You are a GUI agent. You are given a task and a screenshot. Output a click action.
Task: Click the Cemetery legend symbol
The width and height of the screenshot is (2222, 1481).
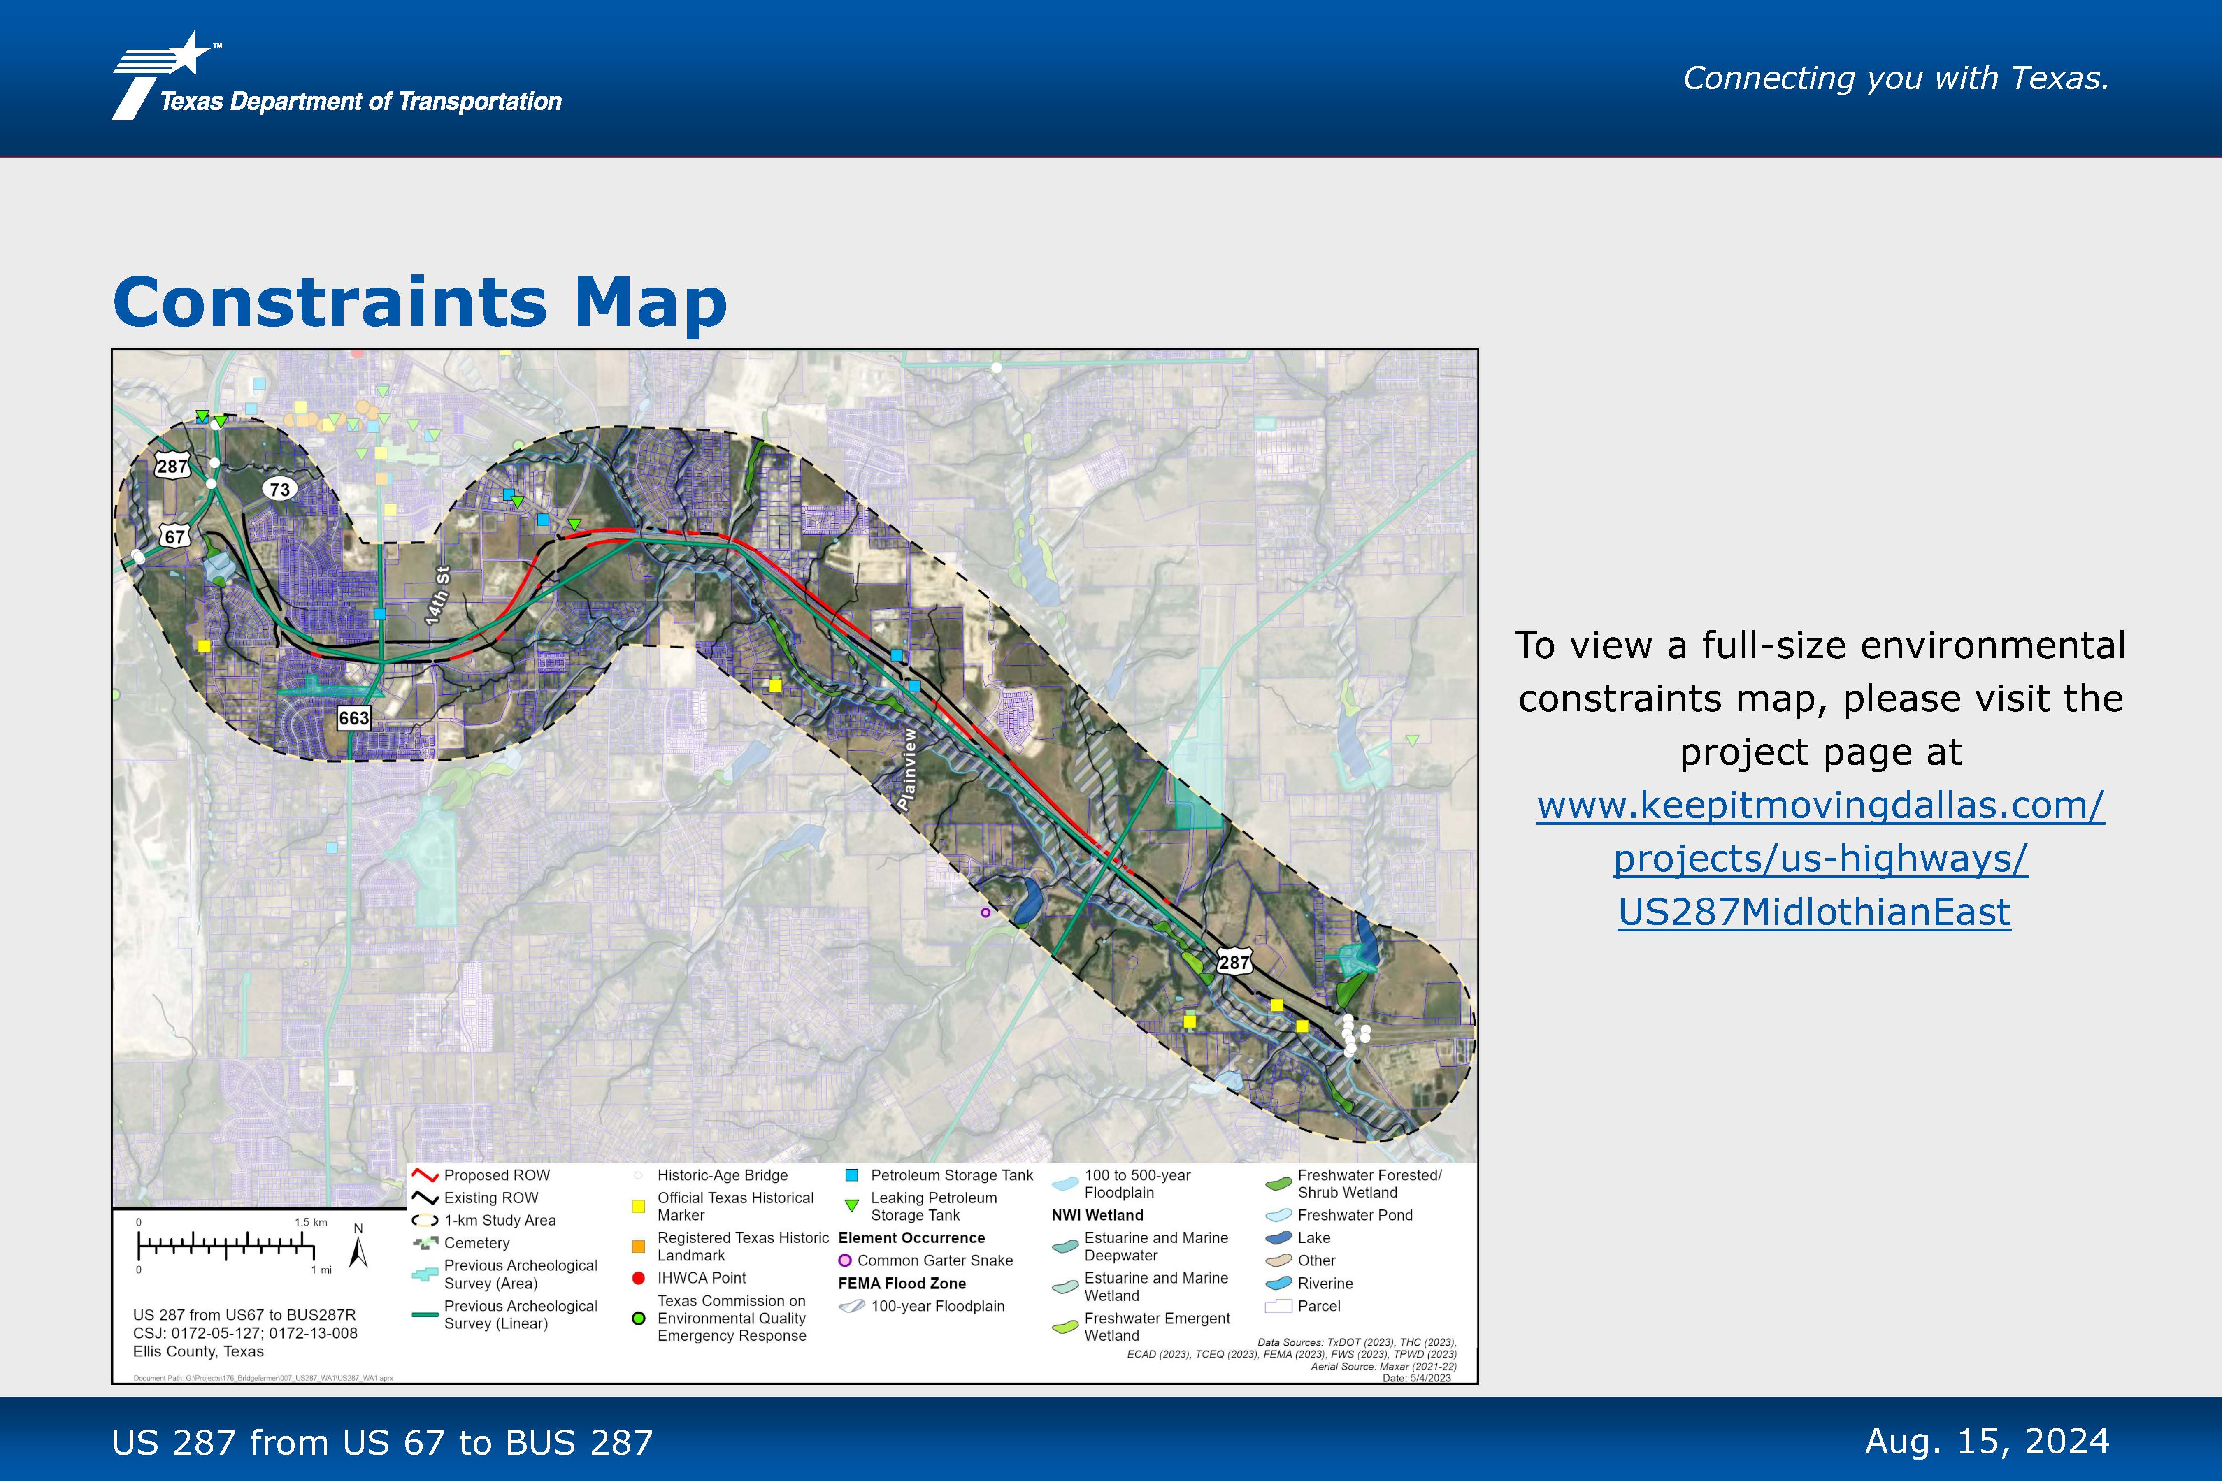[425, 1243]
